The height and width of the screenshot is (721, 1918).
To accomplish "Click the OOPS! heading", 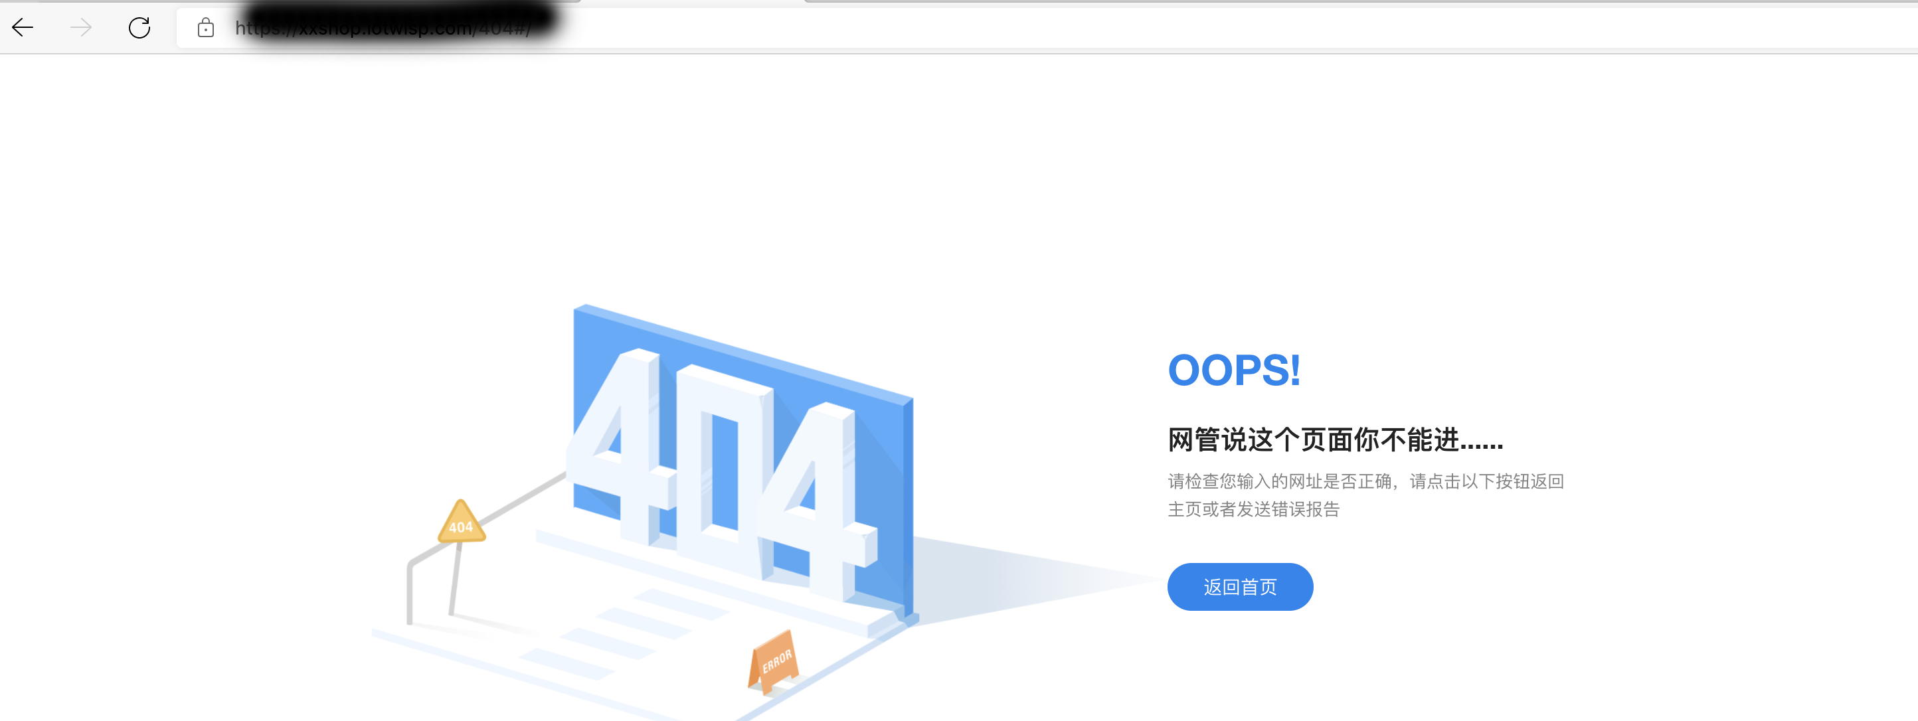I will coord(1234,370).
